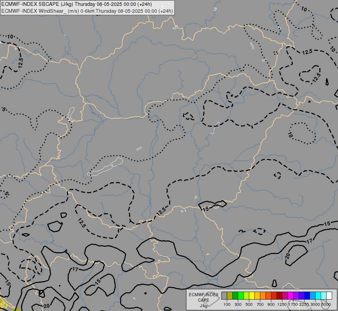Choose the white swatch above 5000
338x311 pixels.
click(x=329, y=295)
